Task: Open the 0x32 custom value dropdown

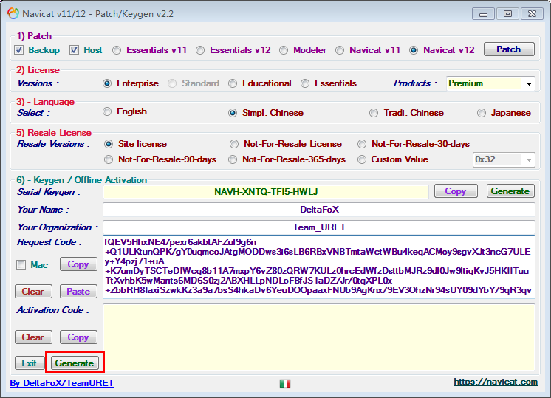Action: click(504, 159)
